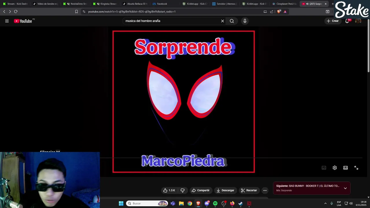The width and height of the screenshot is (370, 208).
Task: Open Steam from the taskbar
Action: pos(240,203)
